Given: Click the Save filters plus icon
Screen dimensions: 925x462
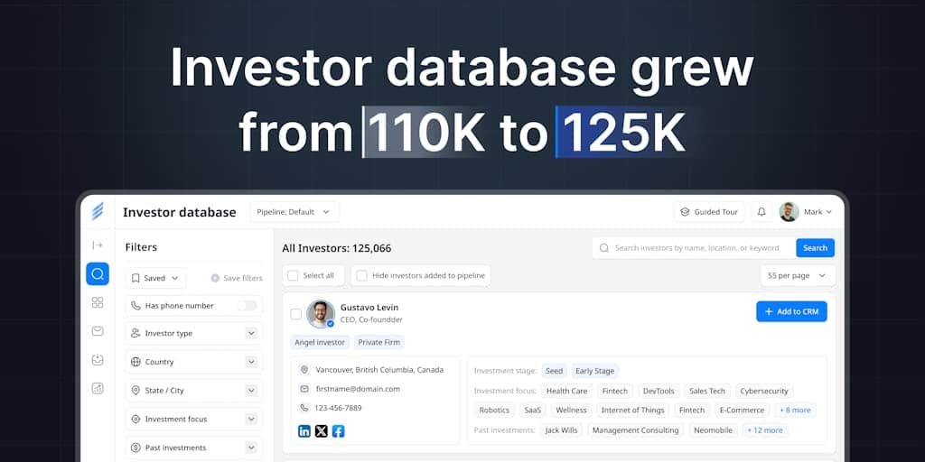Looking at the screenshot, I should (x=215, y=278).
